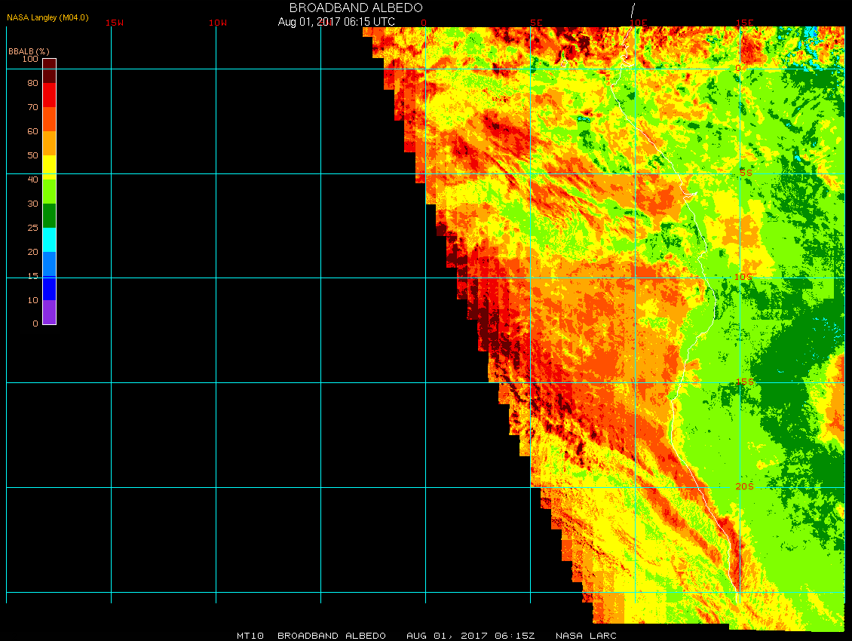
Task: Click the purple 0–10% legend swatch
Action: [49, 312]
